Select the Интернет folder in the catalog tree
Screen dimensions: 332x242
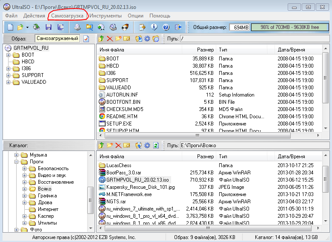(x=48, y=209)
